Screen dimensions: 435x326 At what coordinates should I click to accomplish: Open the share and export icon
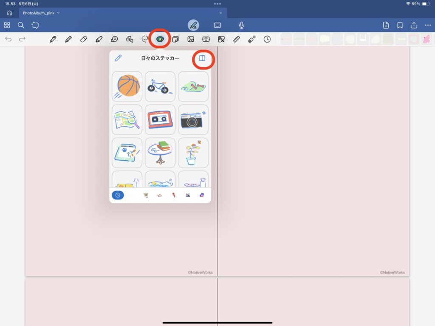(414, 25)
